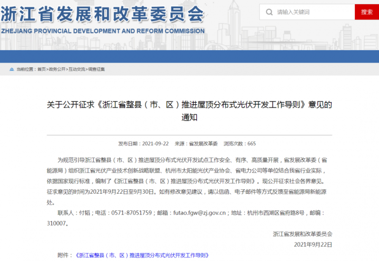This screenshot has height=261, width=379.
Task: Open the 调查征集 breadcrumb link
Action: (97, 69)
